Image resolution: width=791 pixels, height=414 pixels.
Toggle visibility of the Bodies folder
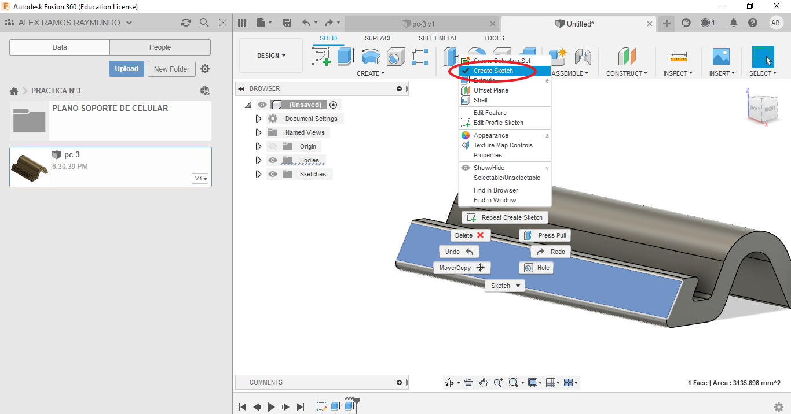point(273,160)
